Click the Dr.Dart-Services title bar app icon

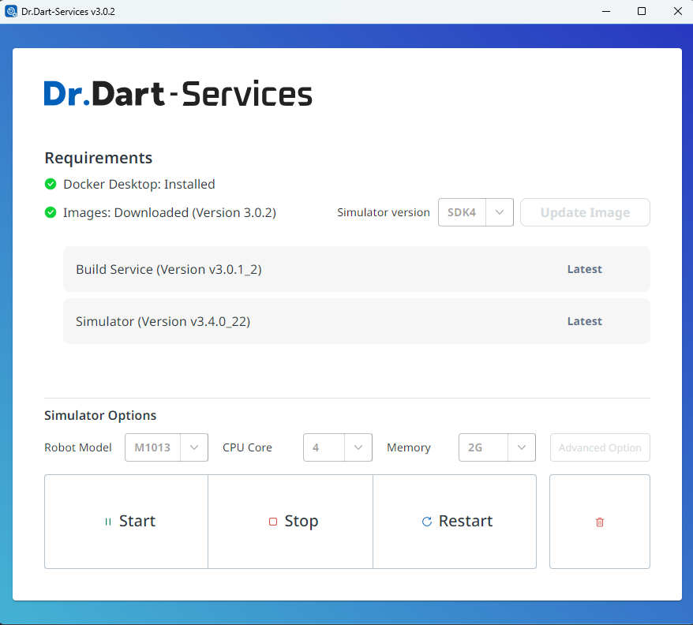click(x=11, y=11)
